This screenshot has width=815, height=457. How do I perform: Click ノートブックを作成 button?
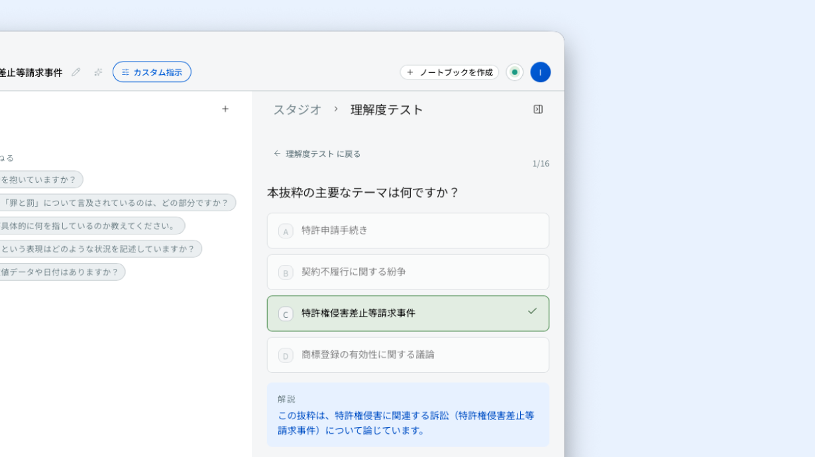pyautogui.click(x=449, y=72)
